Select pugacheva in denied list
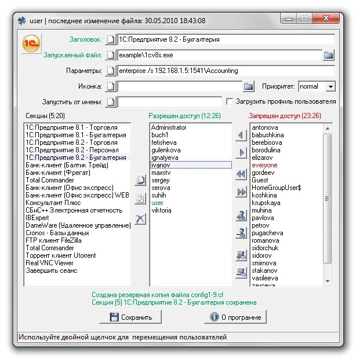This screenshot has height=362, width=356. click(287, 233)
